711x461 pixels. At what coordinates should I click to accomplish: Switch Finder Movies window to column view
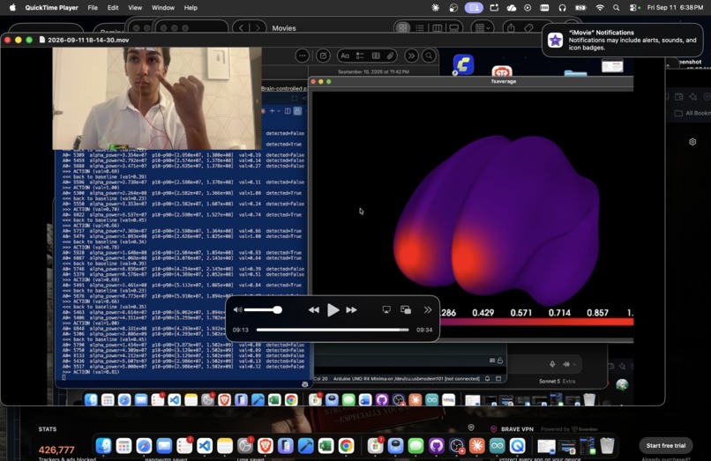pos(438,28)
